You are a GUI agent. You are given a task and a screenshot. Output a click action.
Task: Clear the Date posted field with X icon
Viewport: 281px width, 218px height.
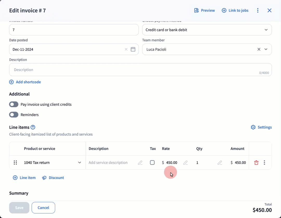126,49
